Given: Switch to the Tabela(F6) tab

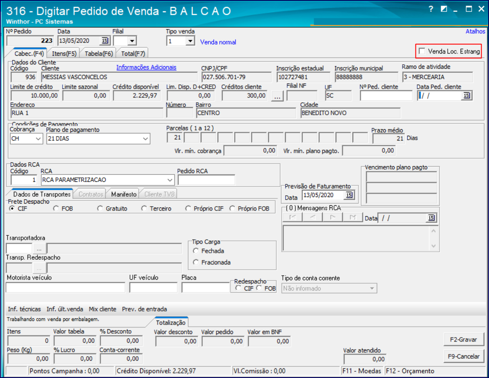Looking at the screenshot, I should [99, 54].
